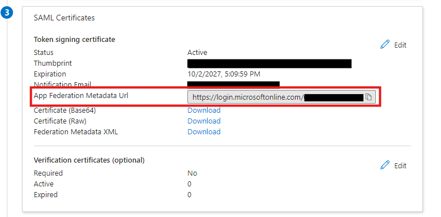441x217 pixels.
Task: Select the login.microsoftonline.com URL field
Action: 281,97
